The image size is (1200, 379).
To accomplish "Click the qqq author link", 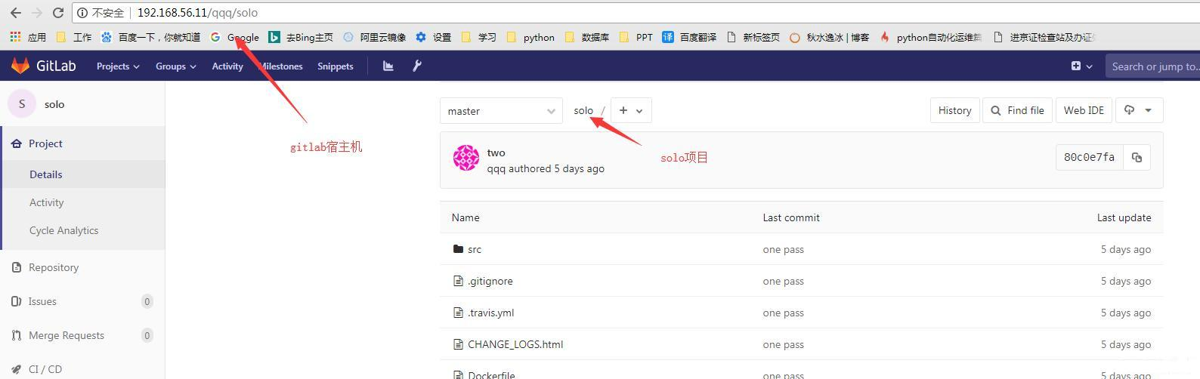I will click(496, 168).
